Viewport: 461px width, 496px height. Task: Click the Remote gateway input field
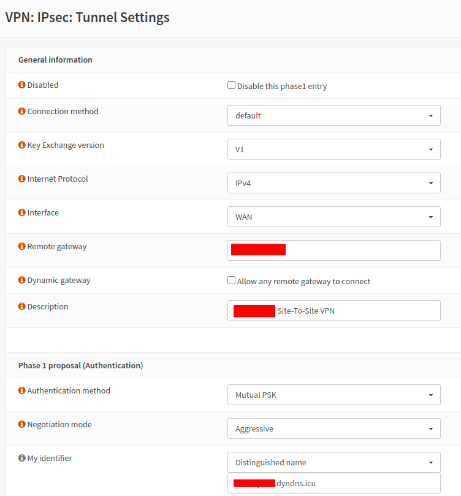click(x=362, y=250)
